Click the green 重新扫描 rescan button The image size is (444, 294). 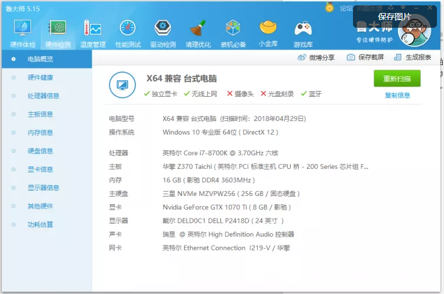(x=397, y=79)
